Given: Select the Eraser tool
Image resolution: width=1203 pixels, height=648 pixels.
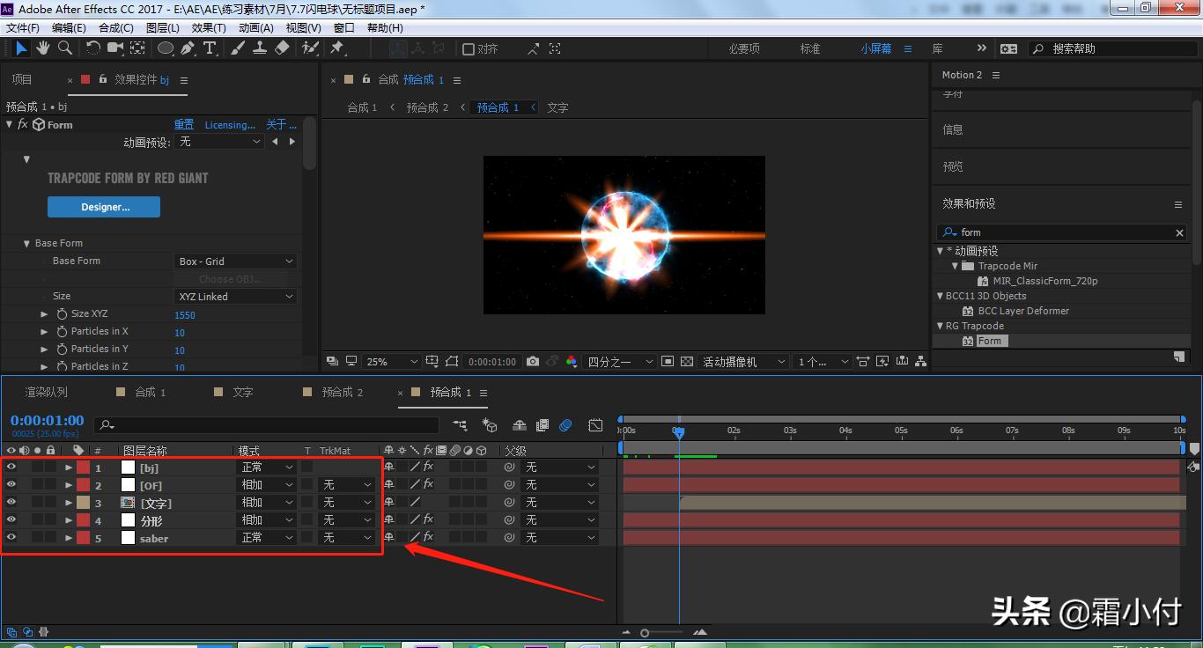Looking at the screenshot, I should pyautogui.click(x=282, y=48).
